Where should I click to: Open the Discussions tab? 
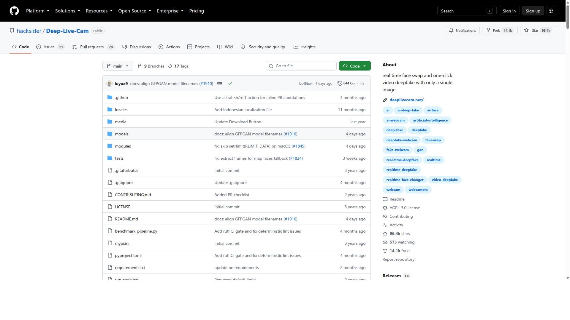pos(137,47)
